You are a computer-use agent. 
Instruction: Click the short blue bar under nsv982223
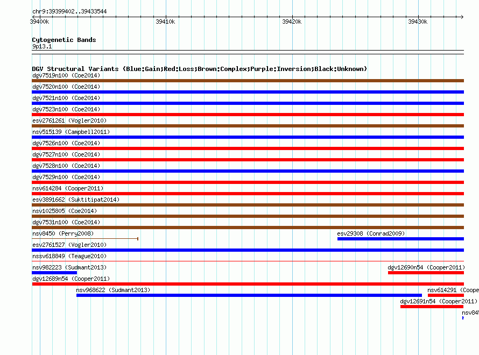pyautogui.click(x=54, y=273)
